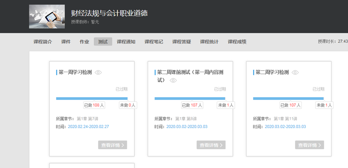Click progress bar of 第二周课前测试 card
This screenshot has height=168, width=348.
(190, 98)
